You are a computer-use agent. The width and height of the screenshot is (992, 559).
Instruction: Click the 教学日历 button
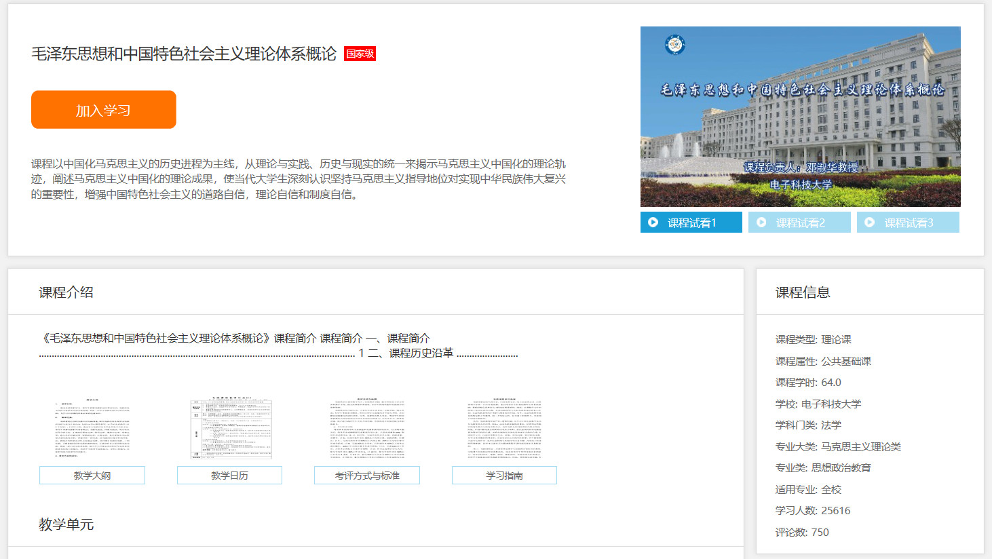click(229, 476)
